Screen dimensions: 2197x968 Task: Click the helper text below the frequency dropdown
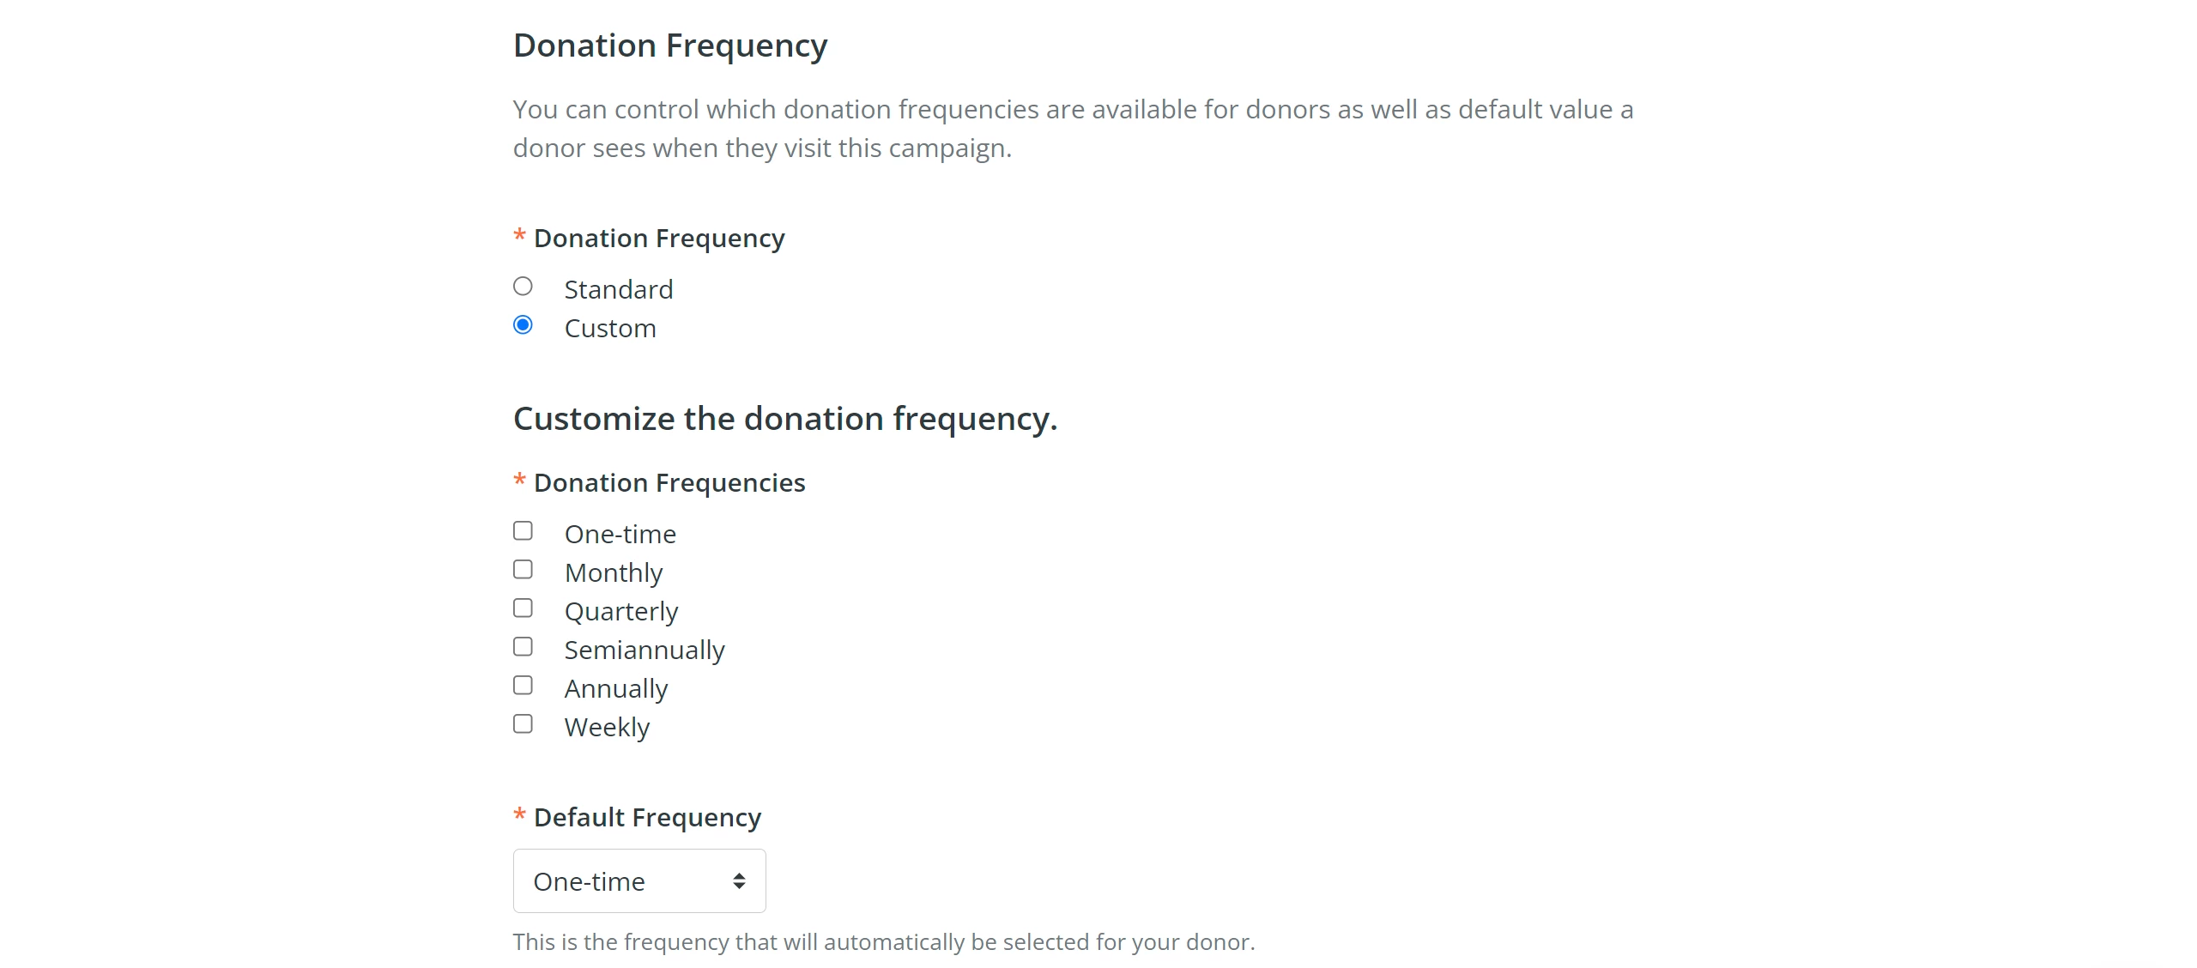[x=883, y=941]
